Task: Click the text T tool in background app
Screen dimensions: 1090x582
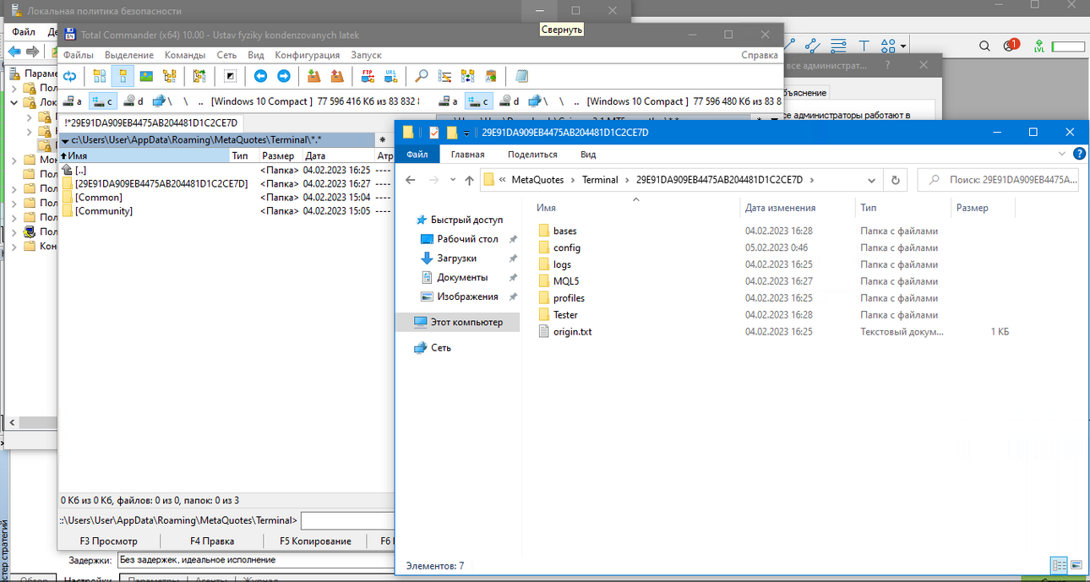Action: point(864,46)
